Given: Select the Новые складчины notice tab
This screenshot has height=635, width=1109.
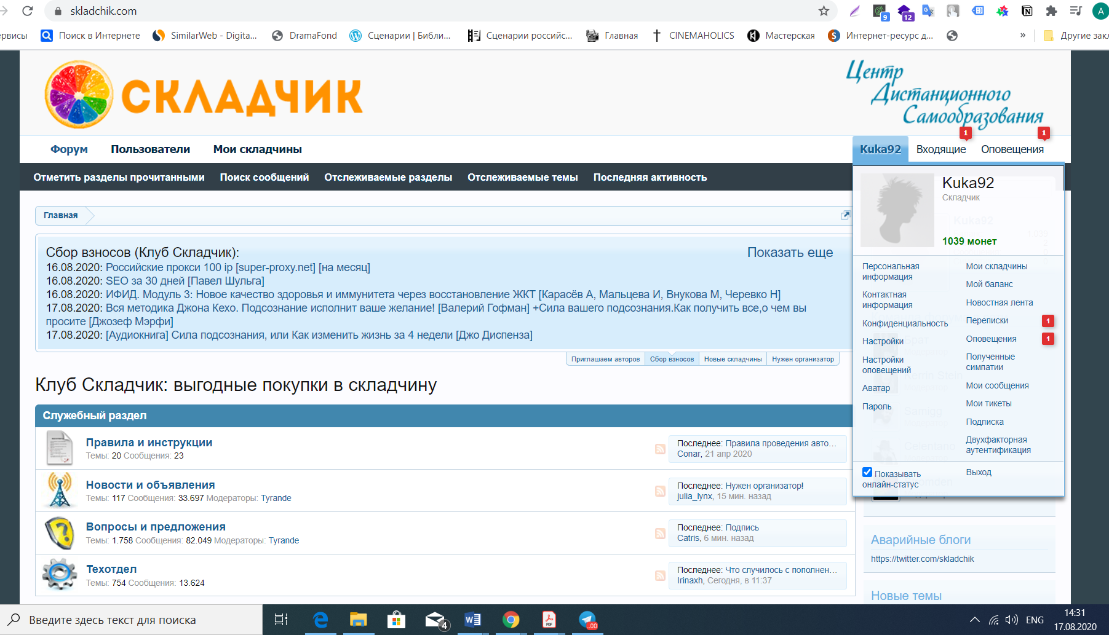Looking at the screenshot, I should click(733, 359).
